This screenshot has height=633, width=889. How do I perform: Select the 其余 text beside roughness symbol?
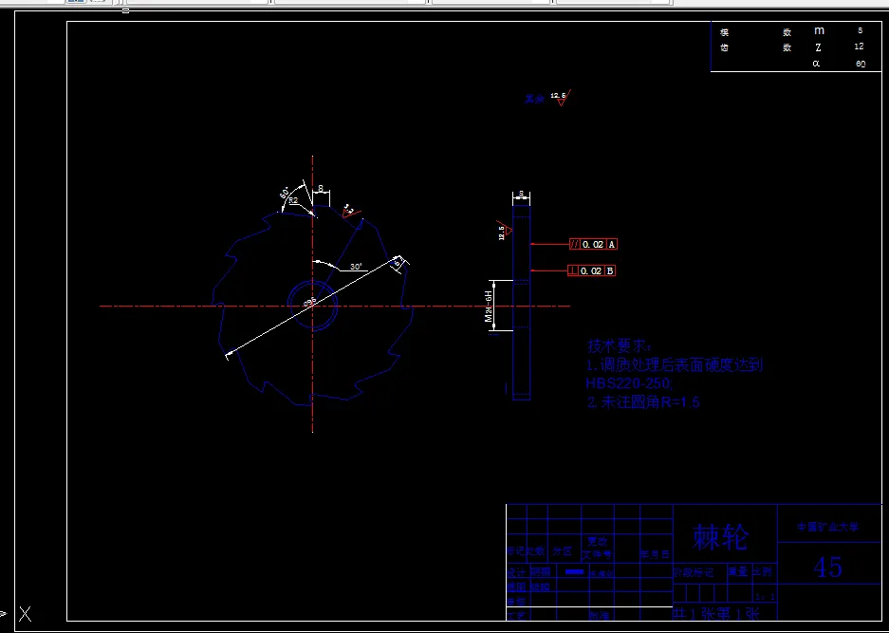click(x=534, y=99)
